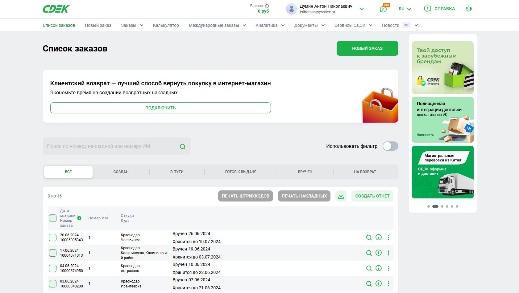Click sort arrow icon in date column
This screenshot has height=293, width=519.
pos(79,218)
